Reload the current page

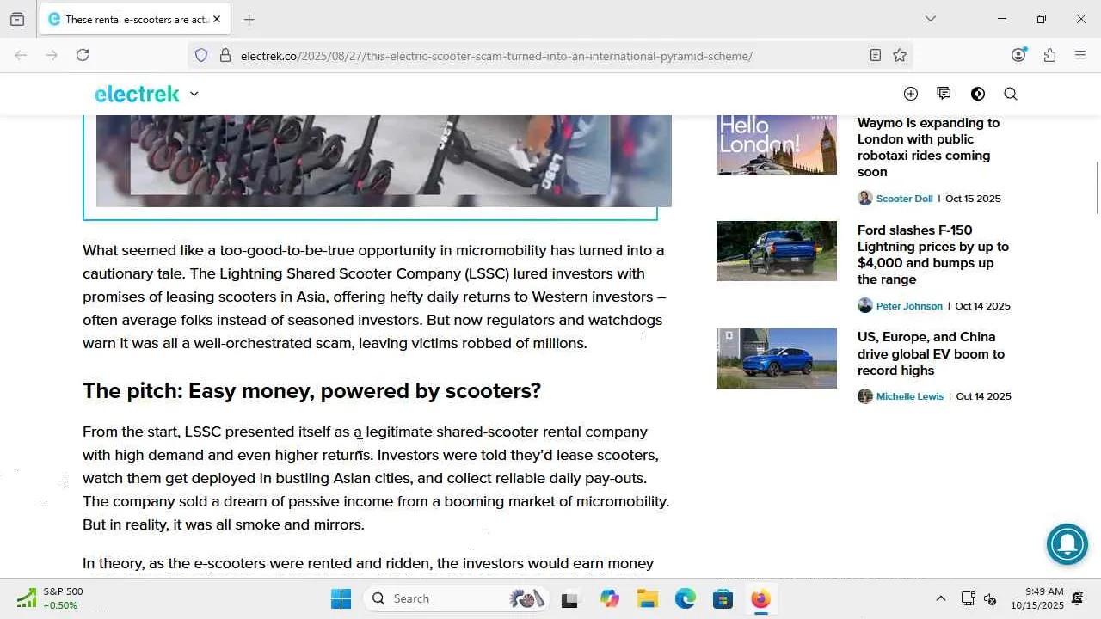pos(83,55)
